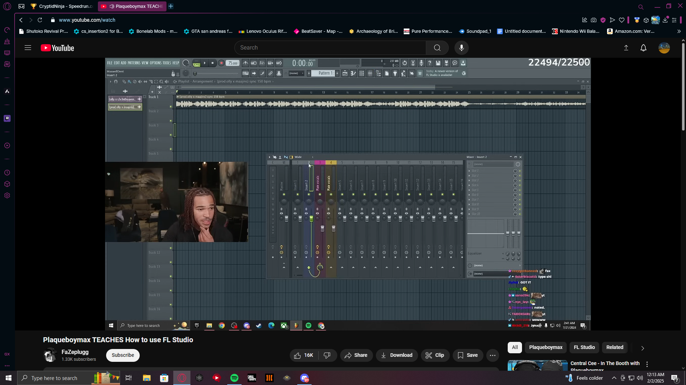Open YouTube notifications bell
This screenshot has height=385, width=686.
(643, 48)
